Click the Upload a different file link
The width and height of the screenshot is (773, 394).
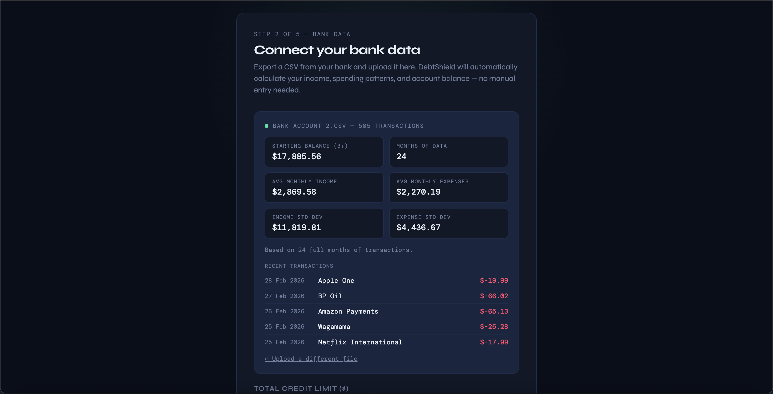(311, 359)
